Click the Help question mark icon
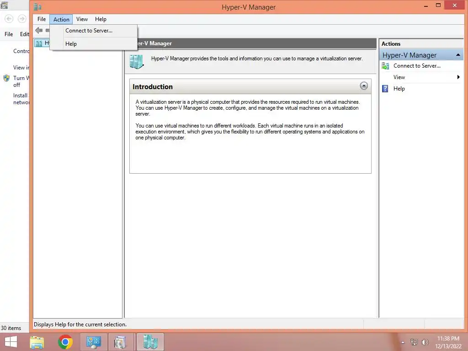 pos(385,89)
